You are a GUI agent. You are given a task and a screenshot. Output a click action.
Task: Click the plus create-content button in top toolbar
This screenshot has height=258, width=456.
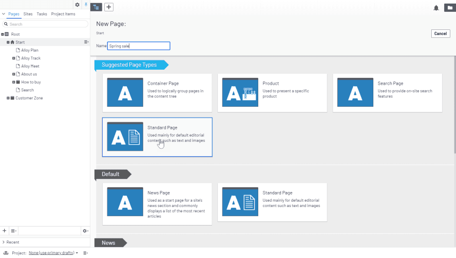(109, 7)
